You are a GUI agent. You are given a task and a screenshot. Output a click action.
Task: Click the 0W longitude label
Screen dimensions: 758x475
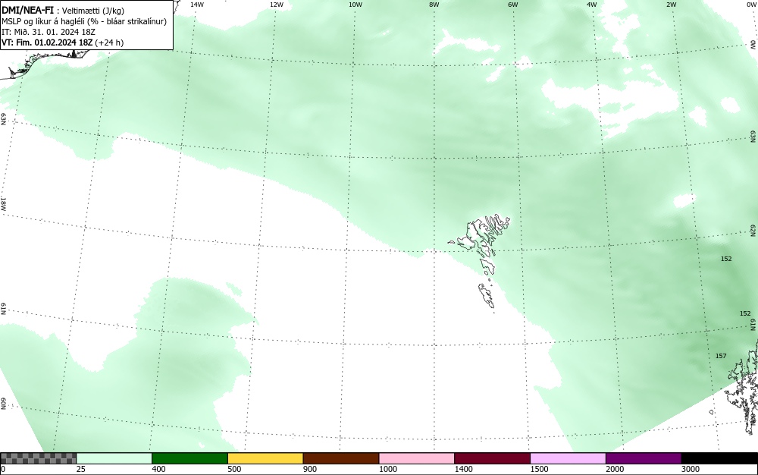click(x=750, y=5)
